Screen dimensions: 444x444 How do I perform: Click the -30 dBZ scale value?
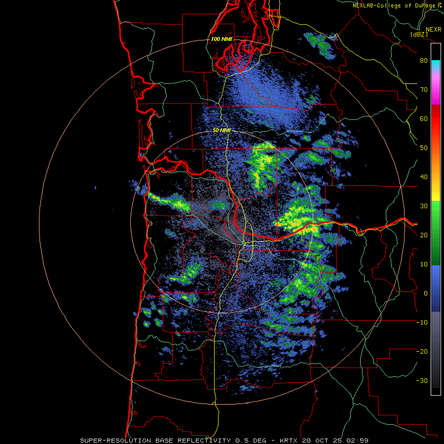422,380
